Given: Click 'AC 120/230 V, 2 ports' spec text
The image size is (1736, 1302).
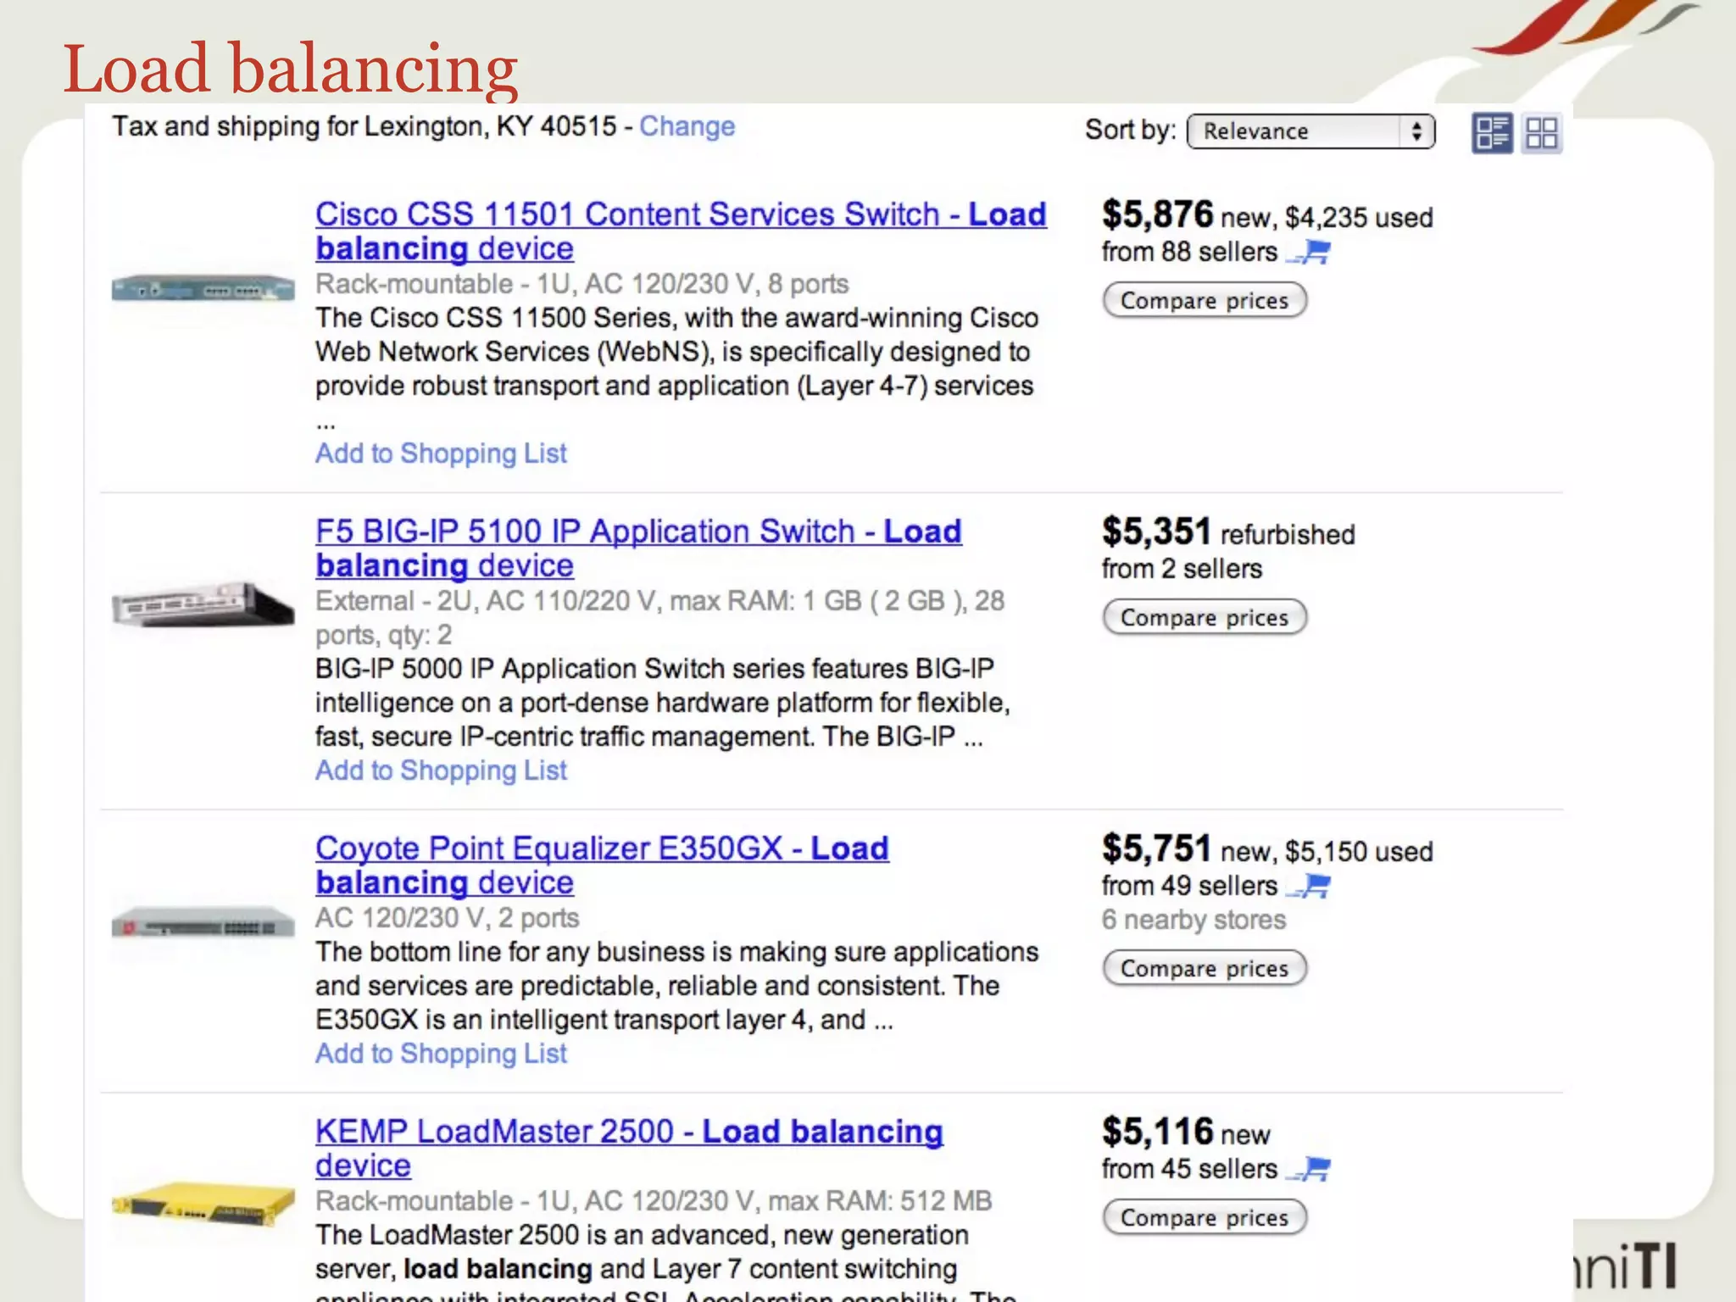Looking at the screenshot, I should pos(448,918).
